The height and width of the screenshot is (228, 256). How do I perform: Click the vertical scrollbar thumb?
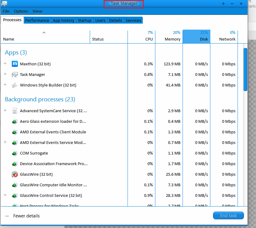(245, 70)
